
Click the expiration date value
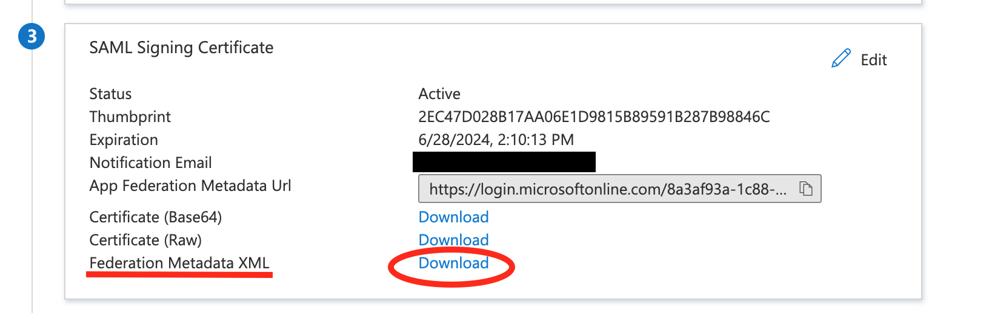click(x=496, y=140)
